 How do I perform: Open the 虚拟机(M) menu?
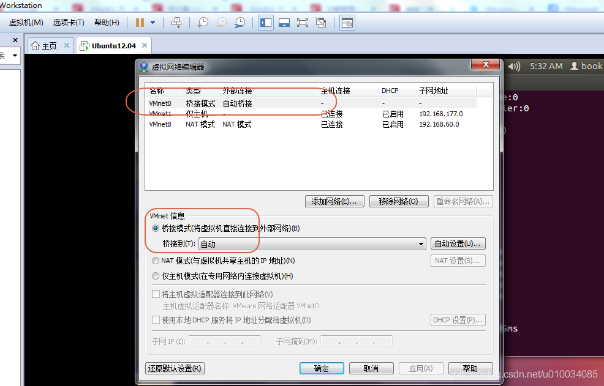26,23
